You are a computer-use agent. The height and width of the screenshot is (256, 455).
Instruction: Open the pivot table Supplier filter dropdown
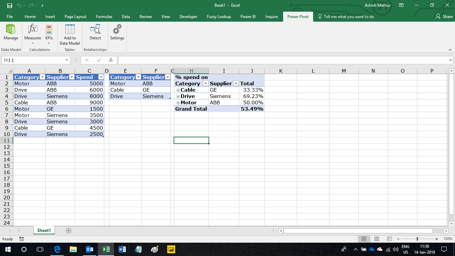point(236,84)
